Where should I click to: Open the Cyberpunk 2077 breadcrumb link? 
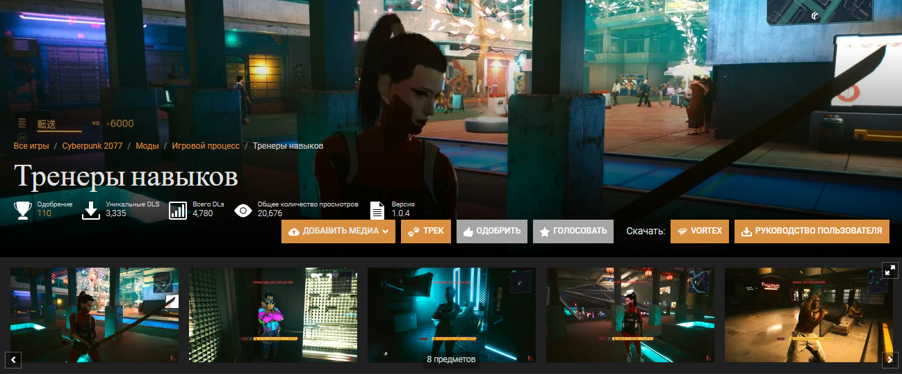pyautogui.click(x=92, y=146)
